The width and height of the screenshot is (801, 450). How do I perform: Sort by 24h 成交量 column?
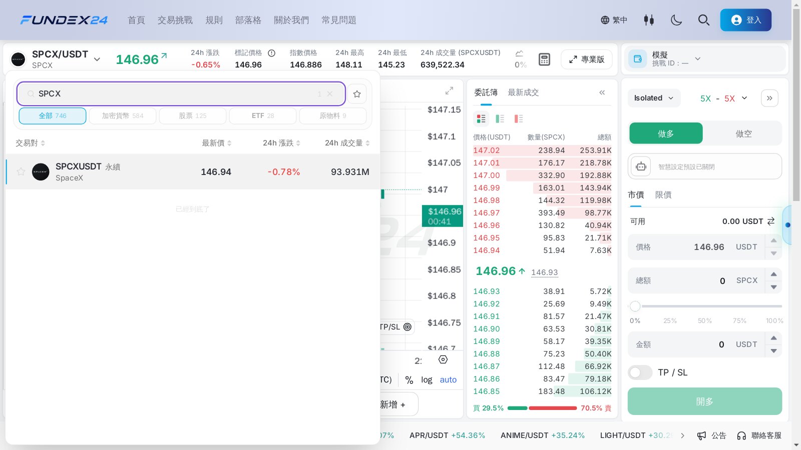(x=347, y=143)
